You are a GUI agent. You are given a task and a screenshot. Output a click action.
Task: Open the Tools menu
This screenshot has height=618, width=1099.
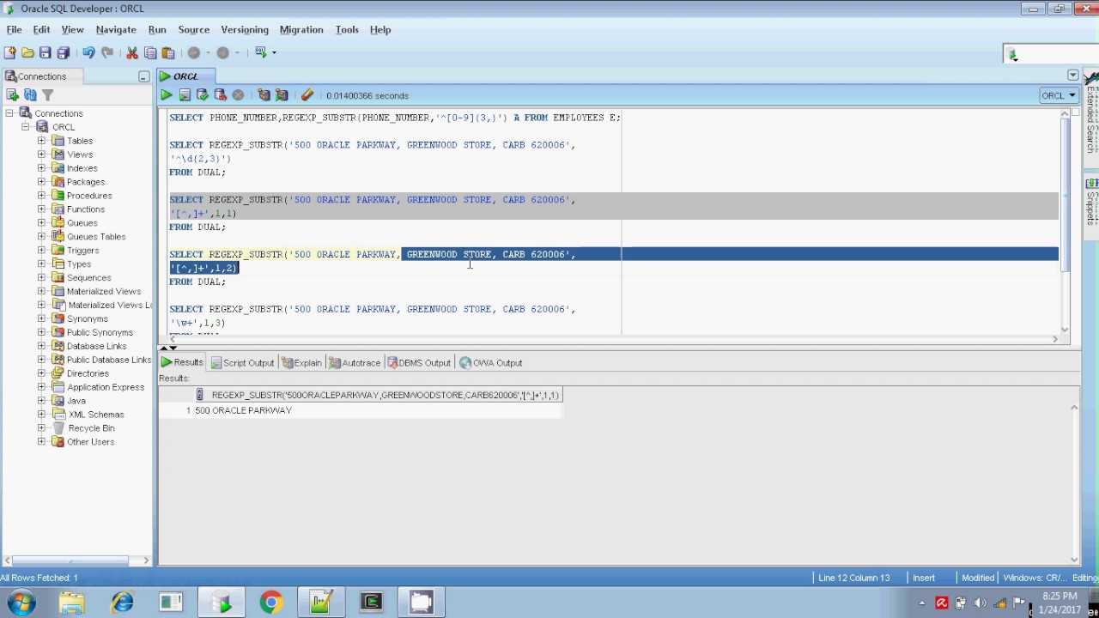[x=347, y=29]
